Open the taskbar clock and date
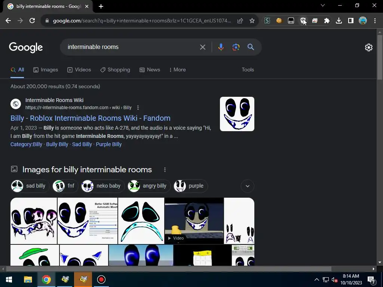Image resolution: width=383 pixels, height=287 pixels. click(351, 280)
